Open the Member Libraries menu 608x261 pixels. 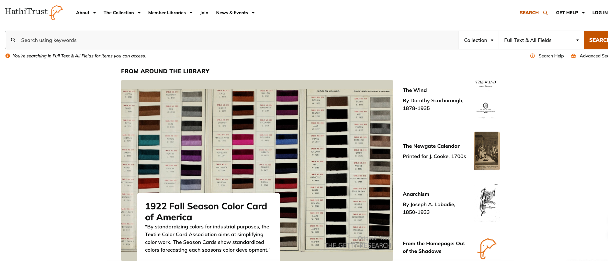pyautogui.click(x=170, y=13)
